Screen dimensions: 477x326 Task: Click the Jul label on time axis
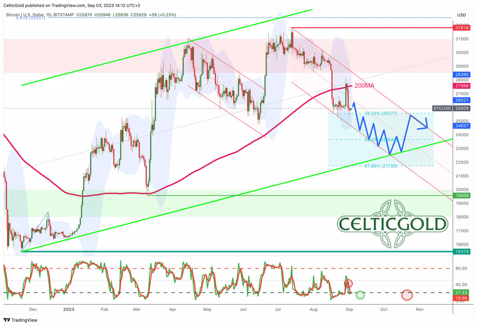278,309
